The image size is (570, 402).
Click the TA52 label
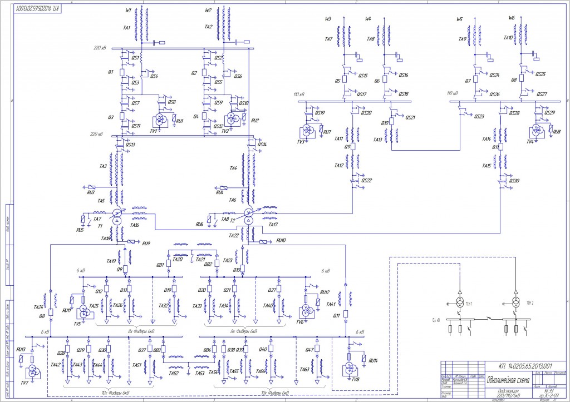tap(174, 373)
